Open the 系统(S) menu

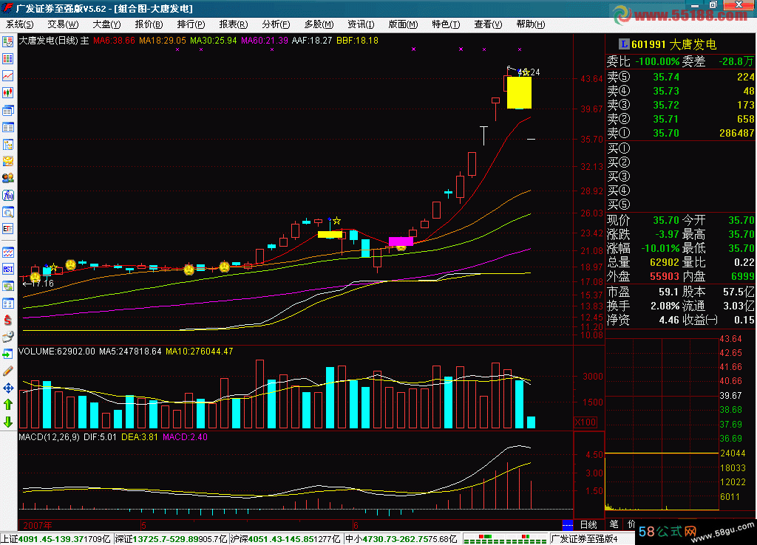point(19,24)
